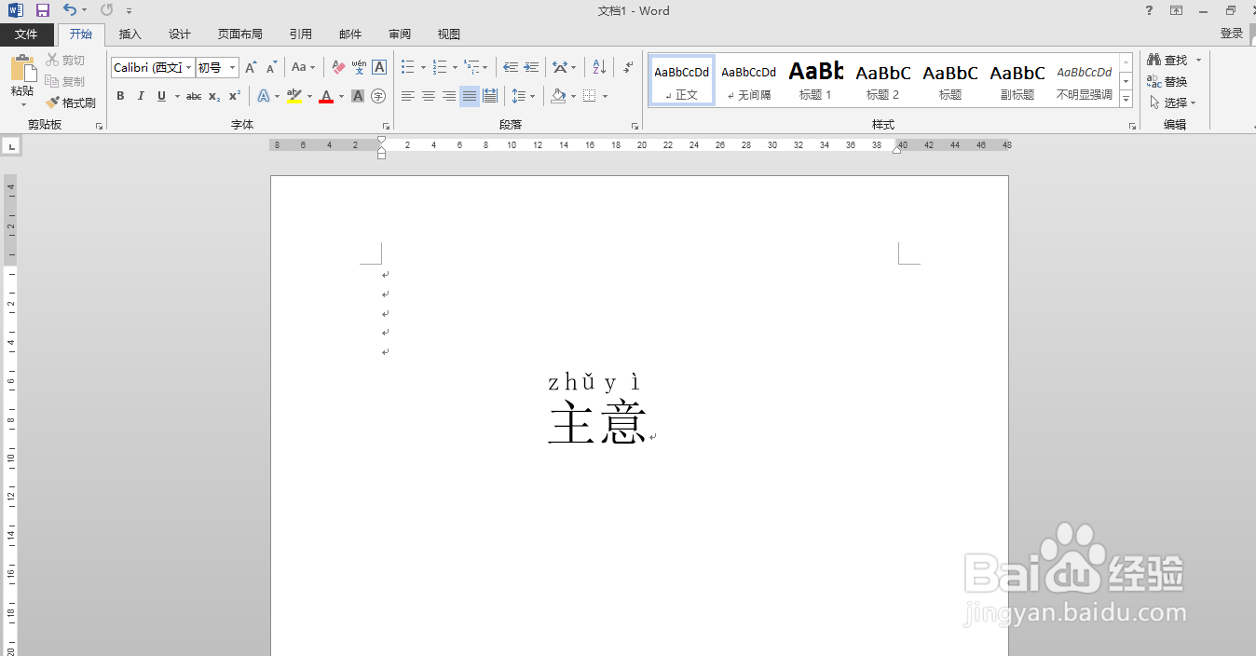Open the font size dropdown (初号)
The width and height of the screenshot is (1256, 656).
coord(233,67)
